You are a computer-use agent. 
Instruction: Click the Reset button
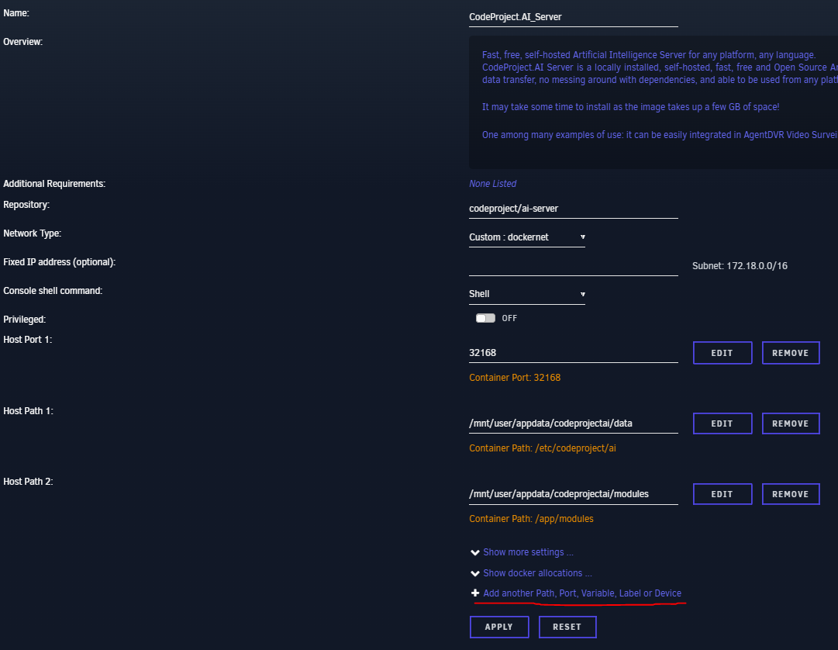tap(567, 627)
